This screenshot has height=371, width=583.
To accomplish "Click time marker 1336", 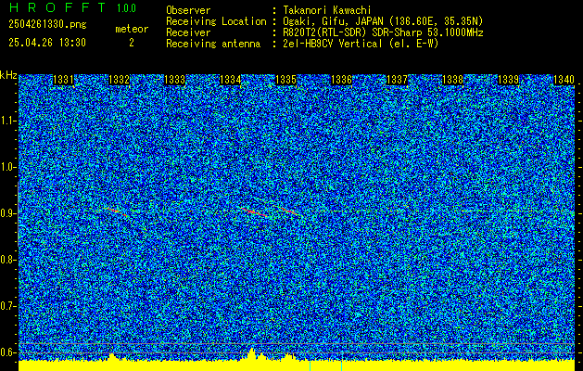I will click(x=342, y=80).
